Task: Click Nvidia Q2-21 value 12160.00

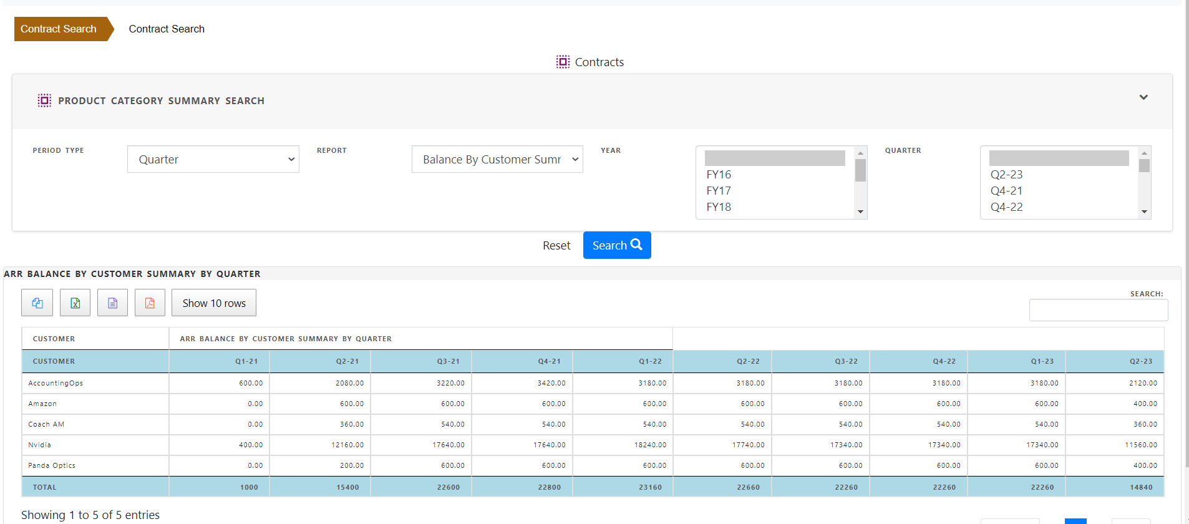Action: pos(347,445)
